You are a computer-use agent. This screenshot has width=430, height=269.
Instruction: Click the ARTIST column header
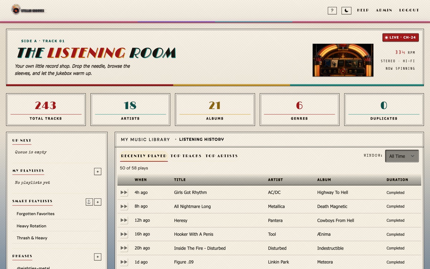pos(275,180)
